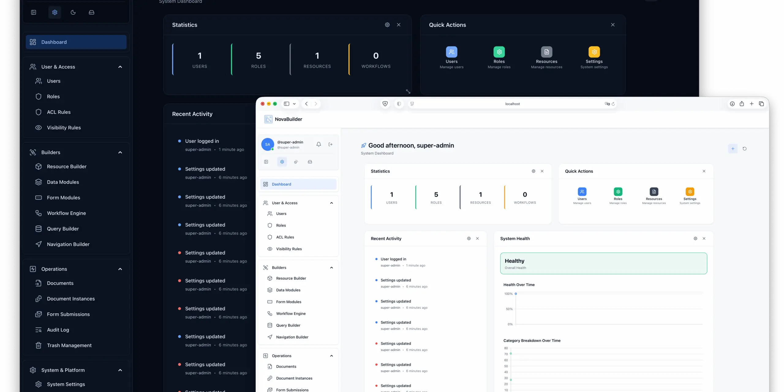Open notifications via the bell icon

coord(318,144)
